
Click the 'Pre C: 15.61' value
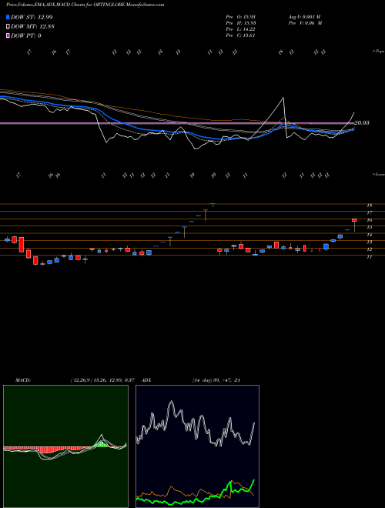(241, 35)
